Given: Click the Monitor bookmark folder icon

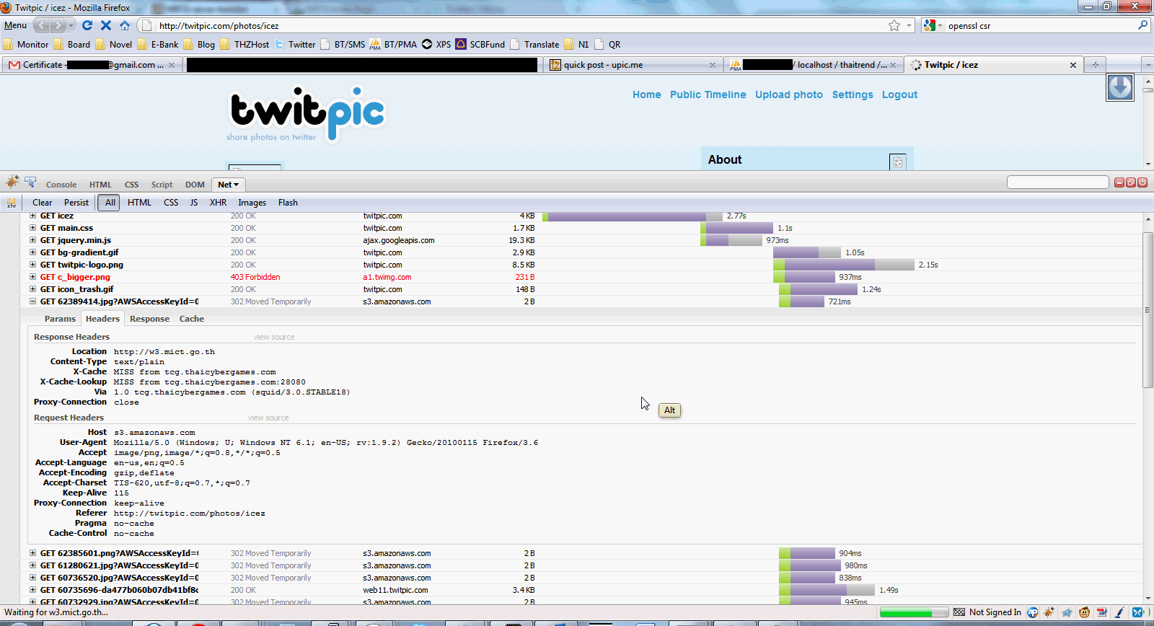Looking at the screenshot, I should [x=8, y=45].
